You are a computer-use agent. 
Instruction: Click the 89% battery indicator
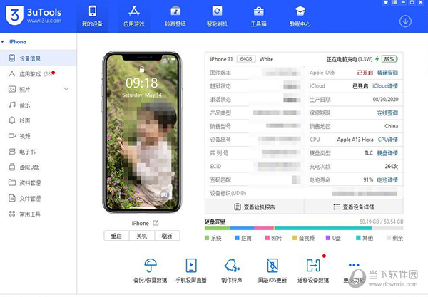coord(389,59)
